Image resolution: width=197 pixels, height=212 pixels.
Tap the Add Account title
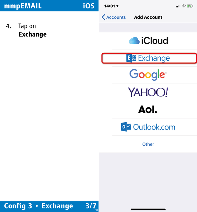(x=148, y=17)
